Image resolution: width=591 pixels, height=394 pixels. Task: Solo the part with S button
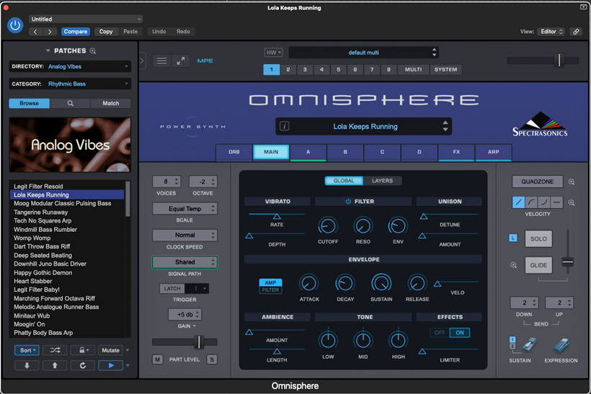[x=212, y=359]
